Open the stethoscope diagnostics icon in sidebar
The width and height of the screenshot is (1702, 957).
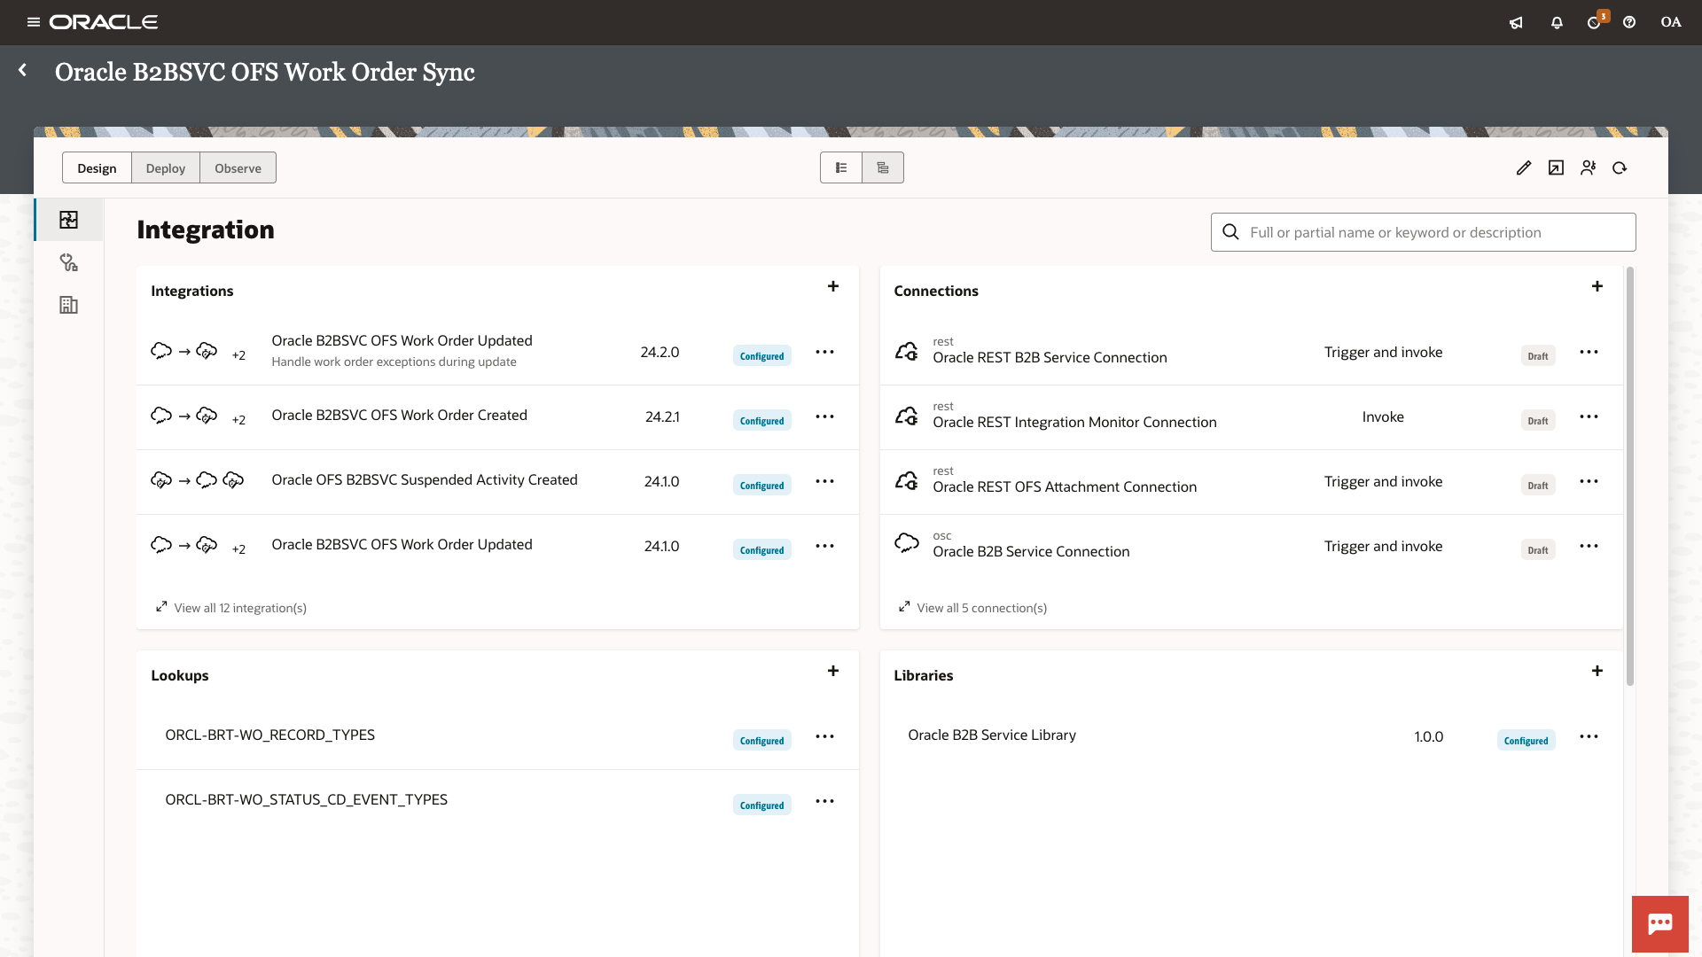pyautogui.click(x=68, y=262)
